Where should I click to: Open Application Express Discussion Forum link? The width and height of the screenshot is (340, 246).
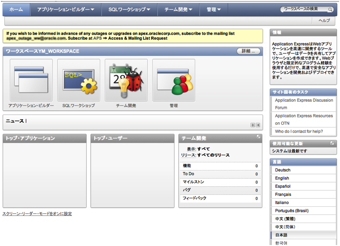click(304, 104)
